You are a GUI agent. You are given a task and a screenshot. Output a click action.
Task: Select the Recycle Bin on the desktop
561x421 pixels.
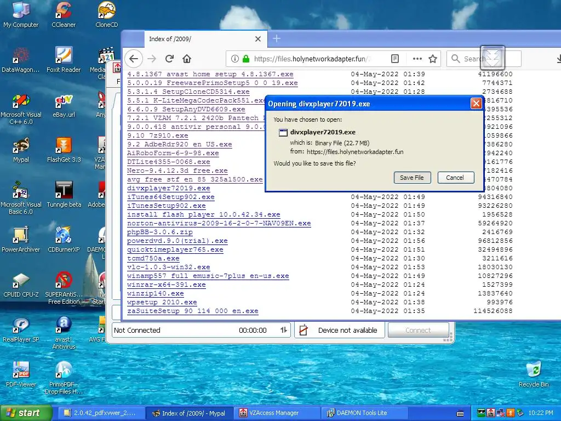click(x=534, y=375)
